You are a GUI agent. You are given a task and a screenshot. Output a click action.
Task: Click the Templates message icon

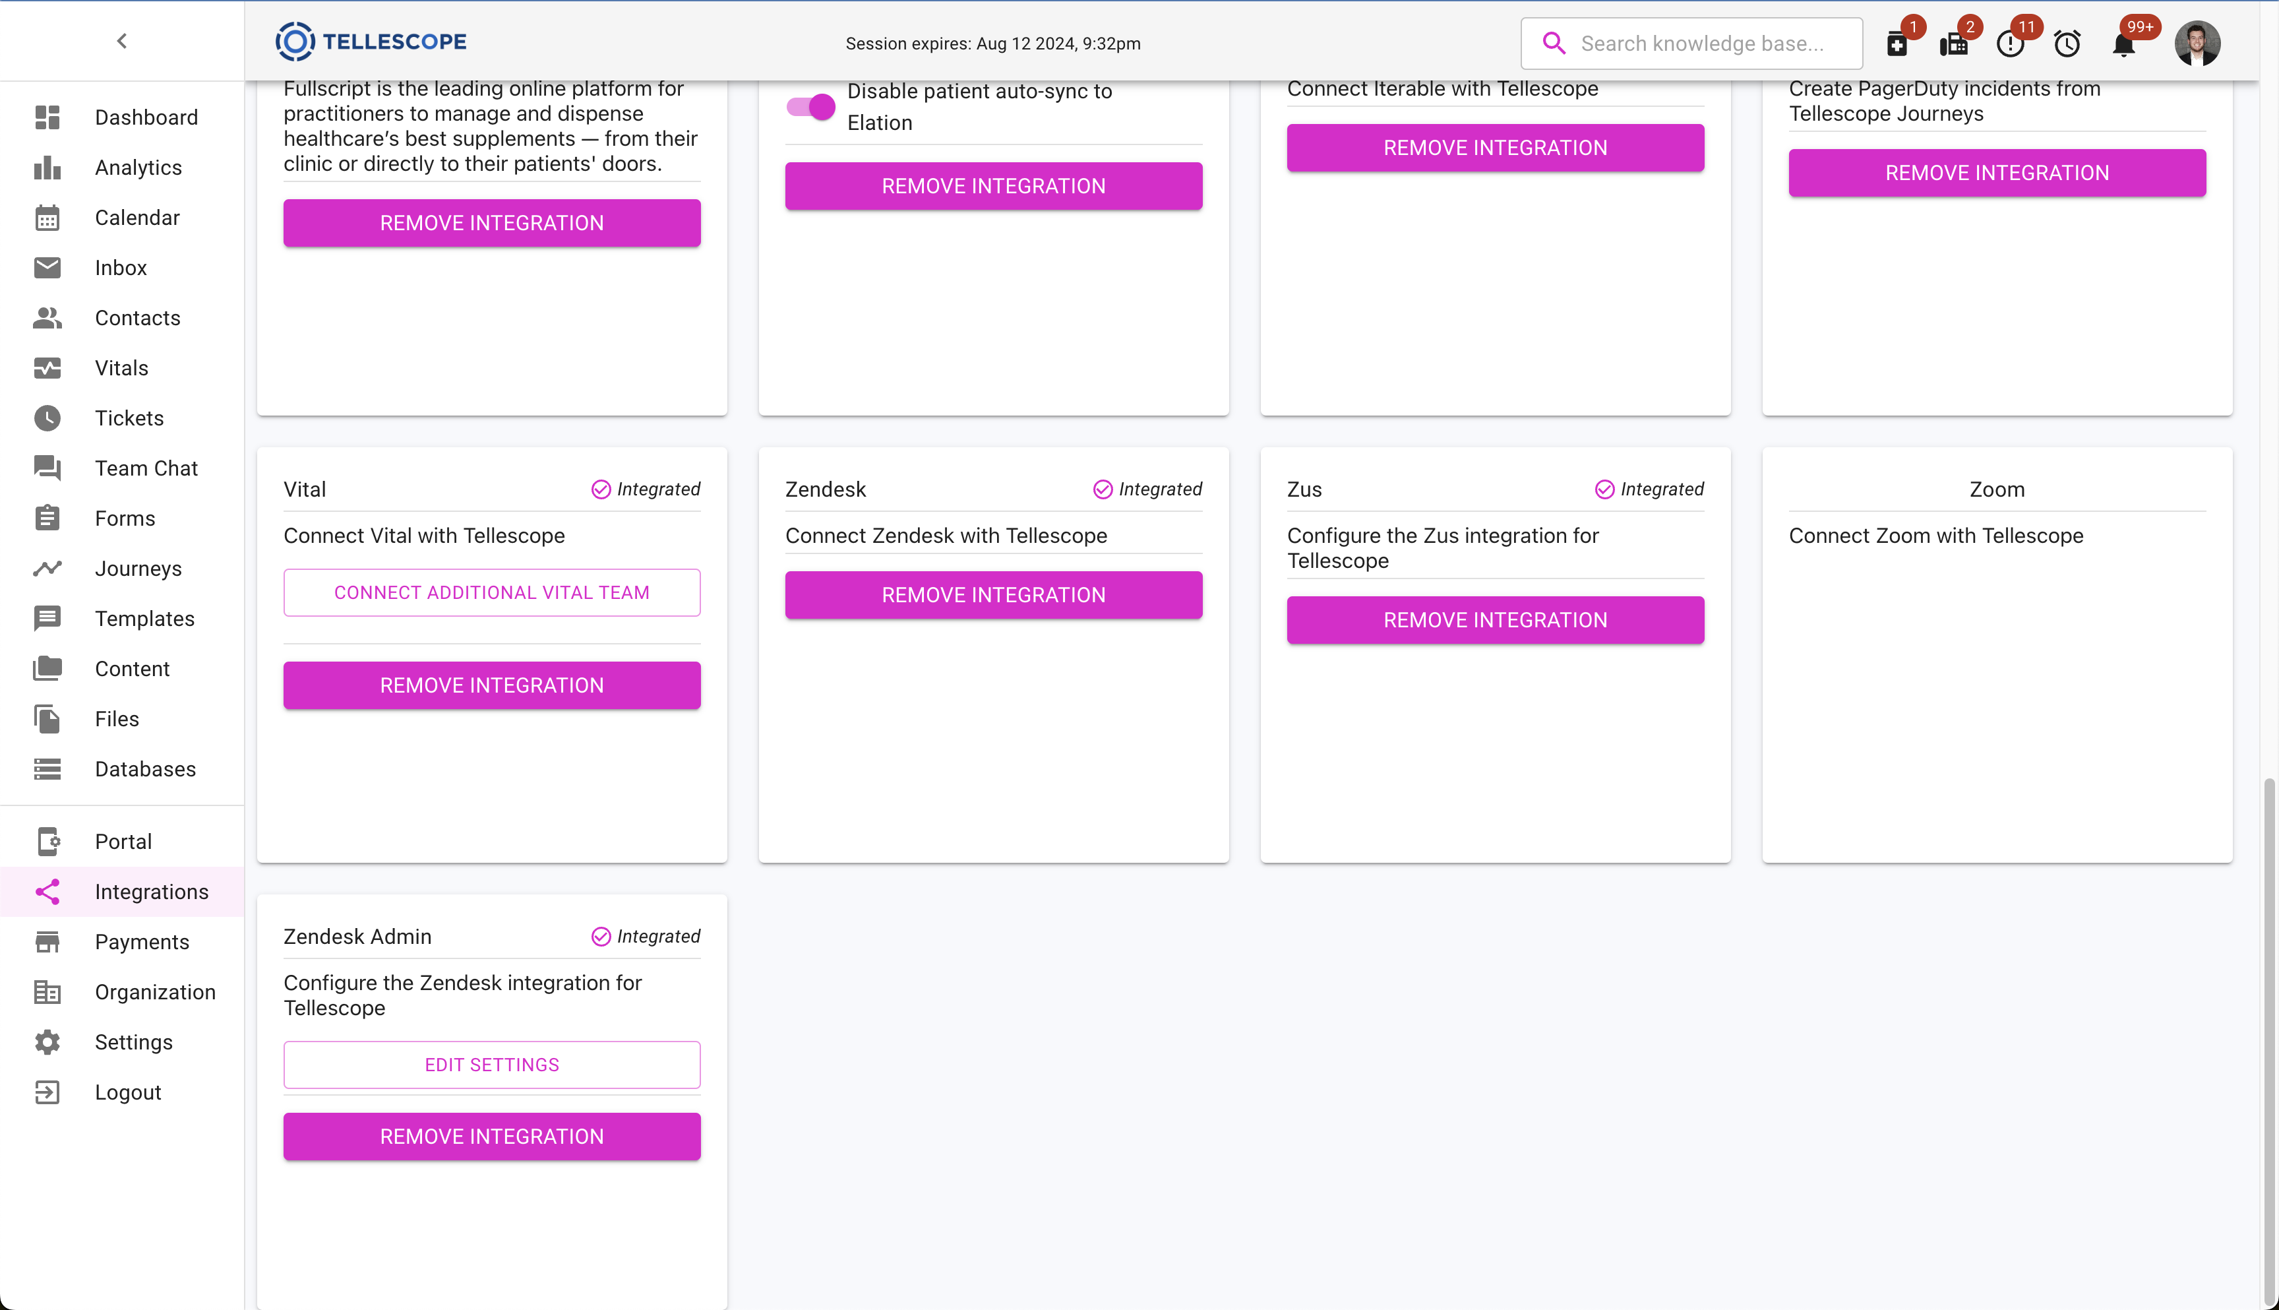pyautogui.click(x=47, y=618)
